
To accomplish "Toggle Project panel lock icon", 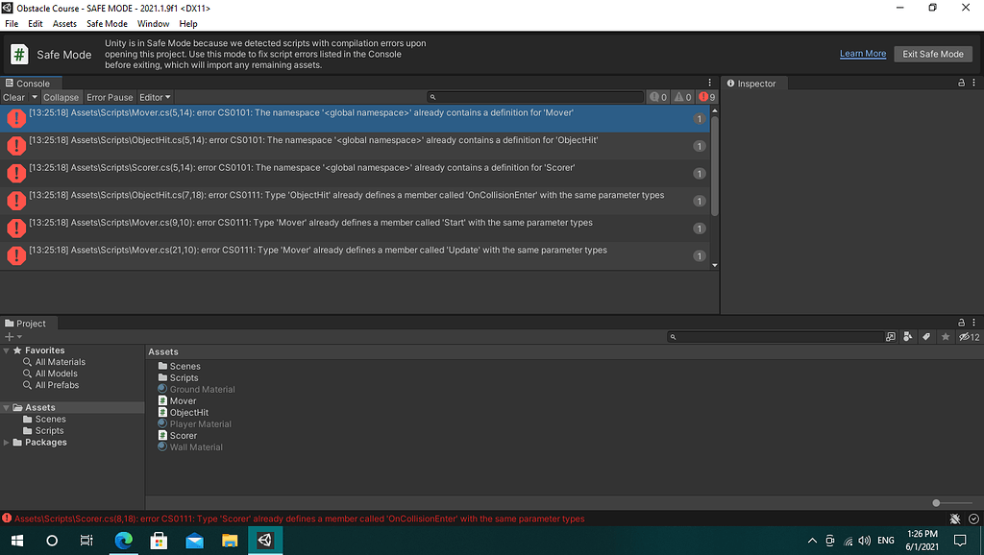I will pyautogui.click(x=961, y=323).
